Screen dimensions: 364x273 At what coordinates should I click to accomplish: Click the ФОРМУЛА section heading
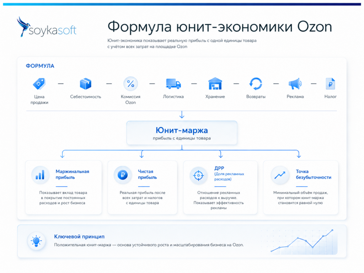tap(40, 66)
